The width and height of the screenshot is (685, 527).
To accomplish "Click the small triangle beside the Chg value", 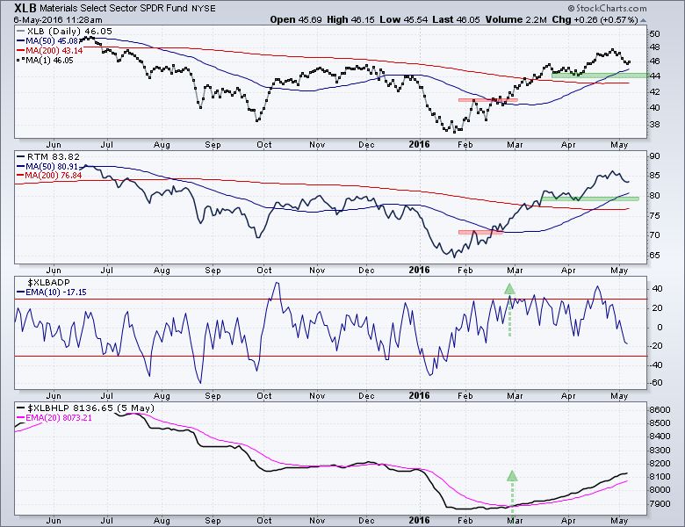I will pos(643,20).
